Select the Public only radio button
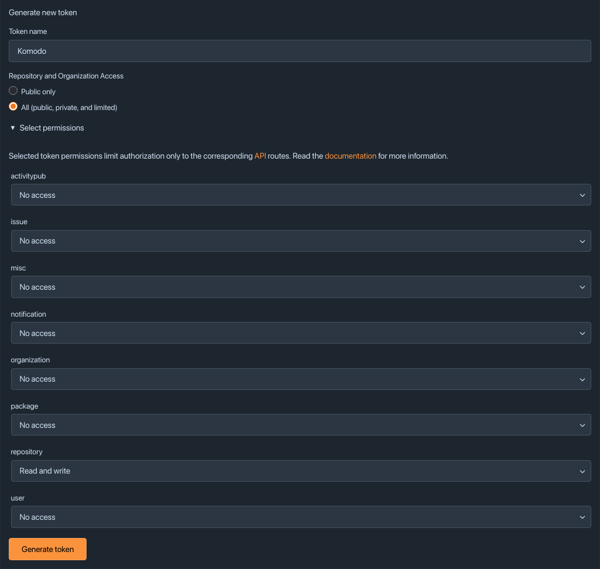 [x=13, y=91]
